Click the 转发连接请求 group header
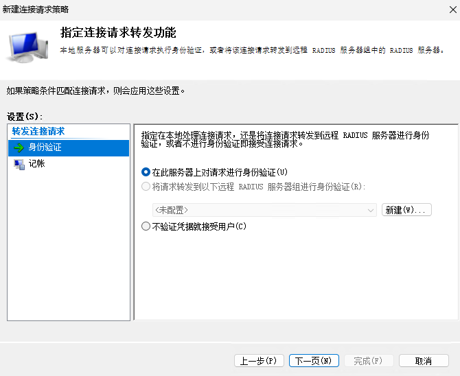Screen dimensions: 460x376 click(38, 131)
